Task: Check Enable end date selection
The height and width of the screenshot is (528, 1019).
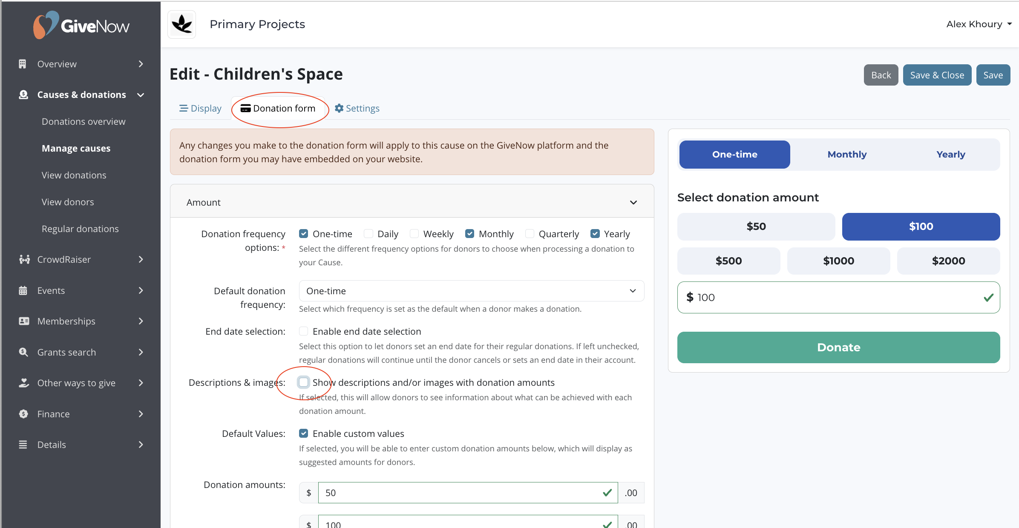Action: [x=304, y=331]
